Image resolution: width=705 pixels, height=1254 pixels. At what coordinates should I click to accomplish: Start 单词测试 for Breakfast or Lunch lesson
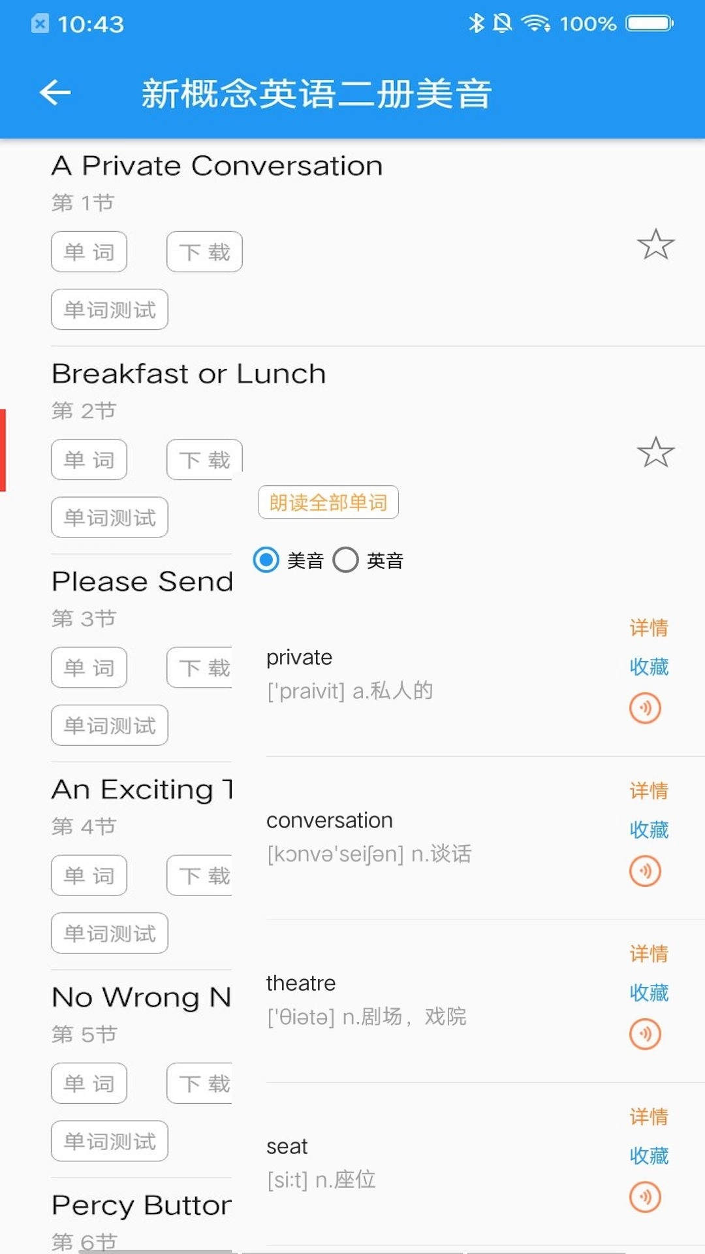click(110, 518)
